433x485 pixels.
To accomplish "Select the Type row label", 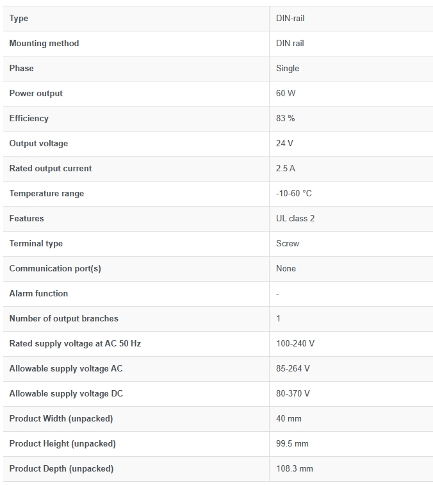I will tap(19, 19).
